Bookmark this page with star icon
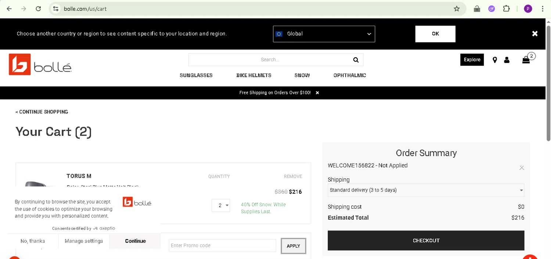This screenshot has width=551, height=259. tap(457, 9)
